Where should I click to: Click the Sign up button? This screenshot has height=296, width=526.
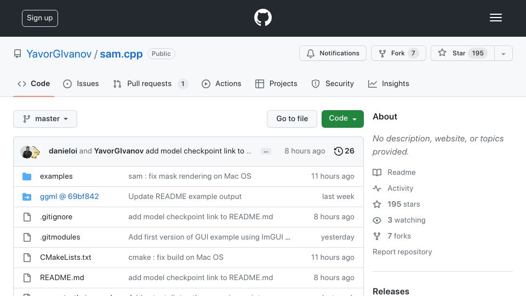click(40, 18)
